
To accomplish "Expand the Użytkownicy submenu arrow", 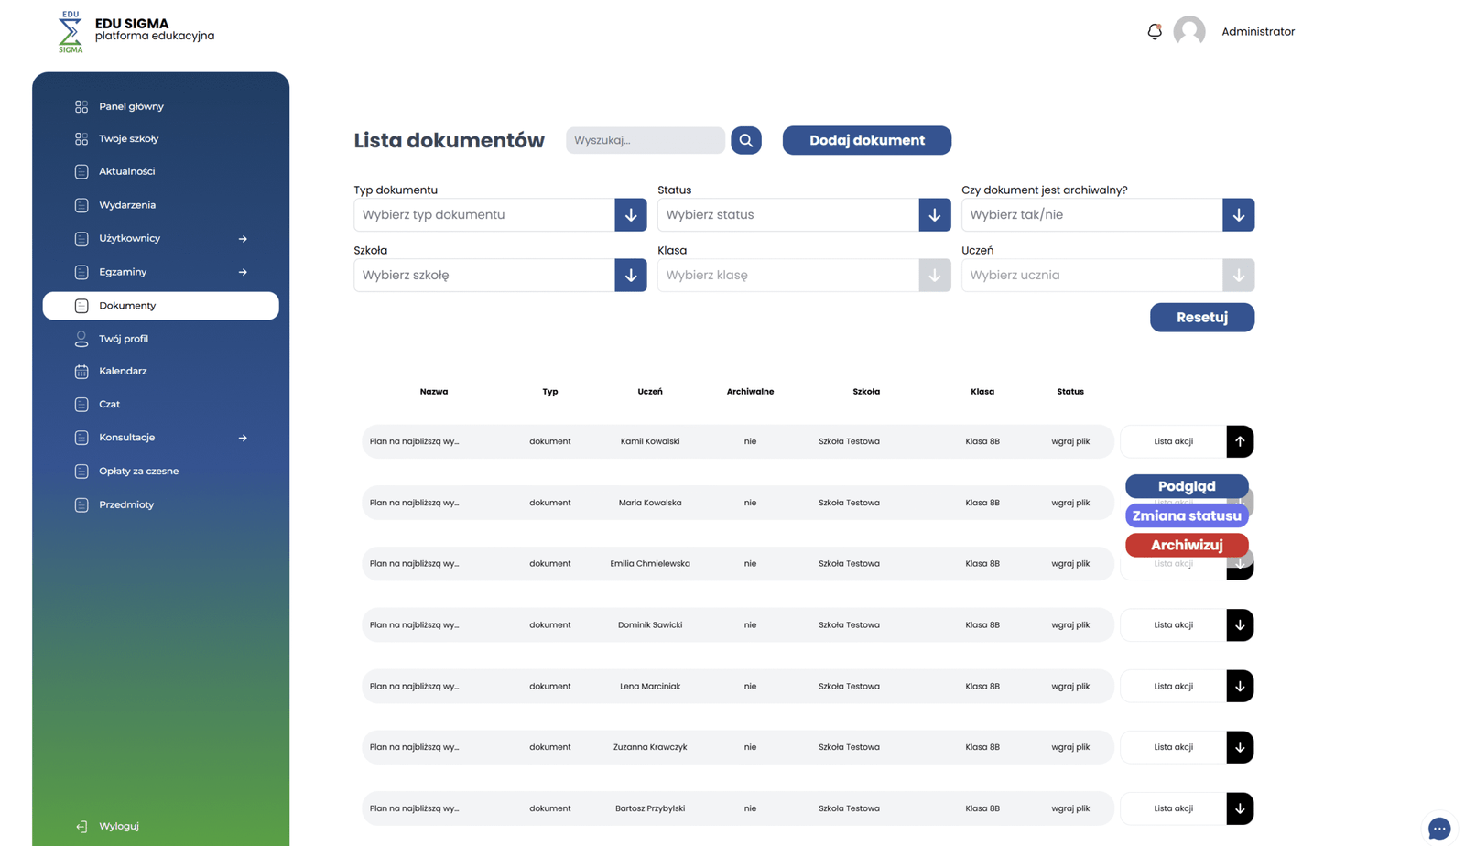I will (x=243, y=239).
